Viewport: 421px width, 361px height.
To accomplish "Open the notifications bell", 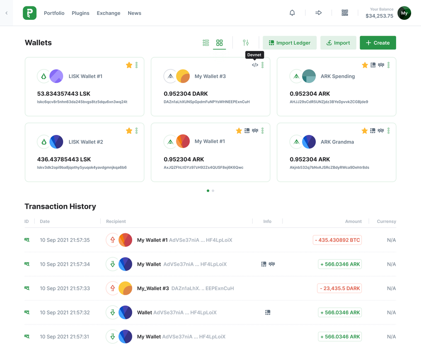I will point(292,13).
